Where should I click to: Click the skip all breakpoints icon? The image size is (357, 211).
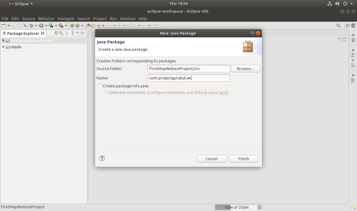click(25, 26)
